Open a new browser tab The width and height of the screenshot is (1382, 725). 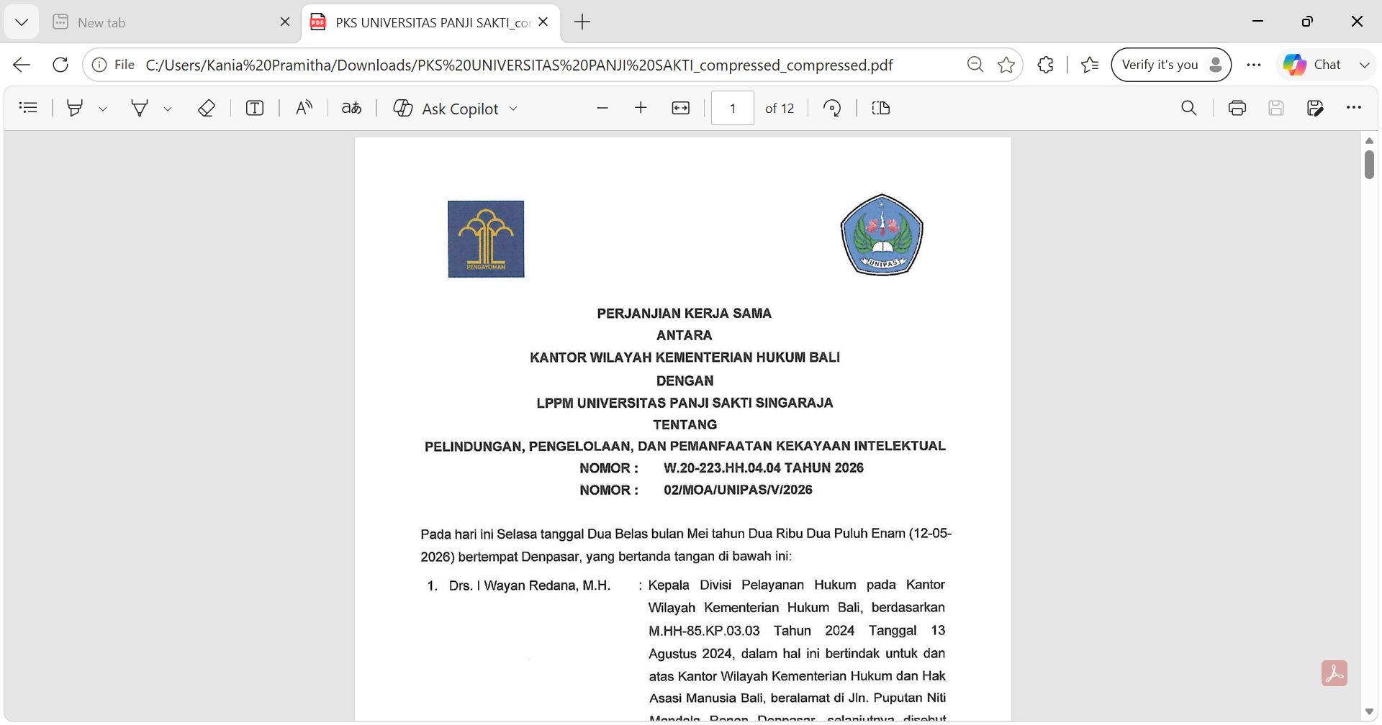(x=582, y=22)
